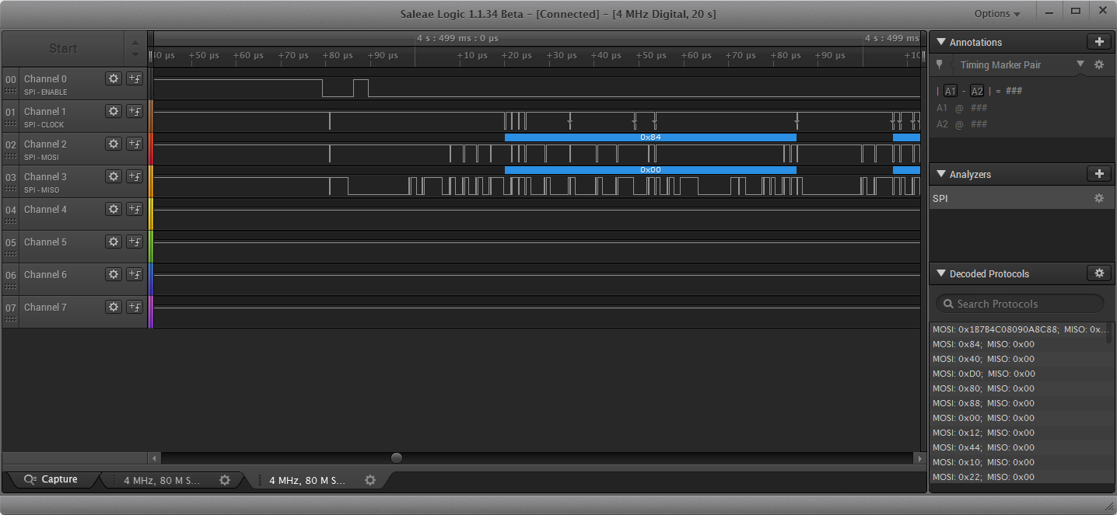The width and height of the screenshot is (1117, 515).
Task: Click the horizontal scrollbar thumb
Action: pyautogui.click(x=397, y=458)
